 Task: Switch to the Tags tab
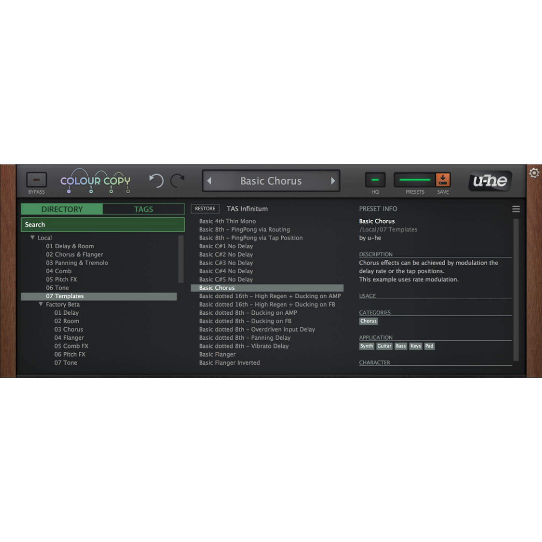pos(144,209)
